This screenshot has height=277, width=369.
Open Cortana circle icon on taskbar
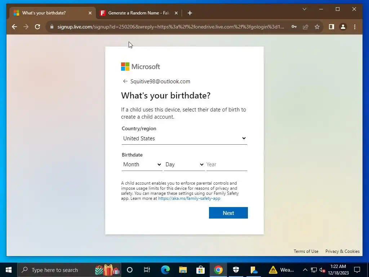[130, 270]
